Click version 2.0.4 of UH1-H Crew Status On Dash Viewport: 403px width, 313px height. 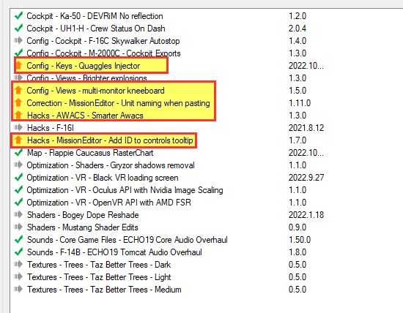tap(297, 29)
